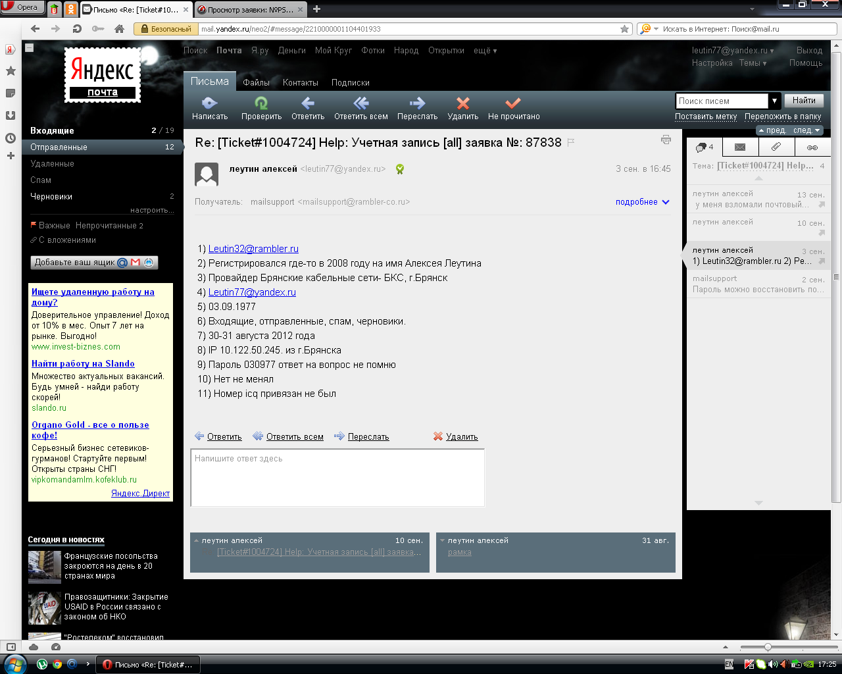Add a panel with the sidebar plus icon
842x674 pixels.
(x=10, y=156)
